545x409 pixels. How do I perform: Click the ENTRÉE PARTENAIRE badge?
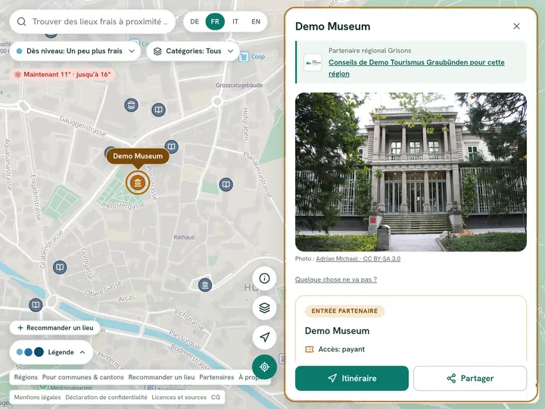click(x=344, y=311)
